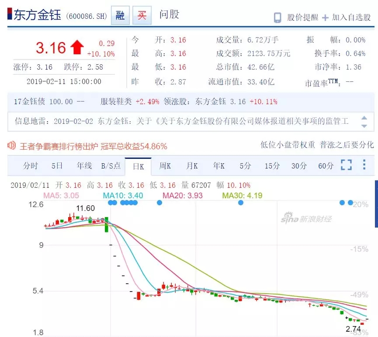This screenshot has width=378, height=337.
Task: Click the rightmost blue event dot near 20%
Action: click(350, 203)
